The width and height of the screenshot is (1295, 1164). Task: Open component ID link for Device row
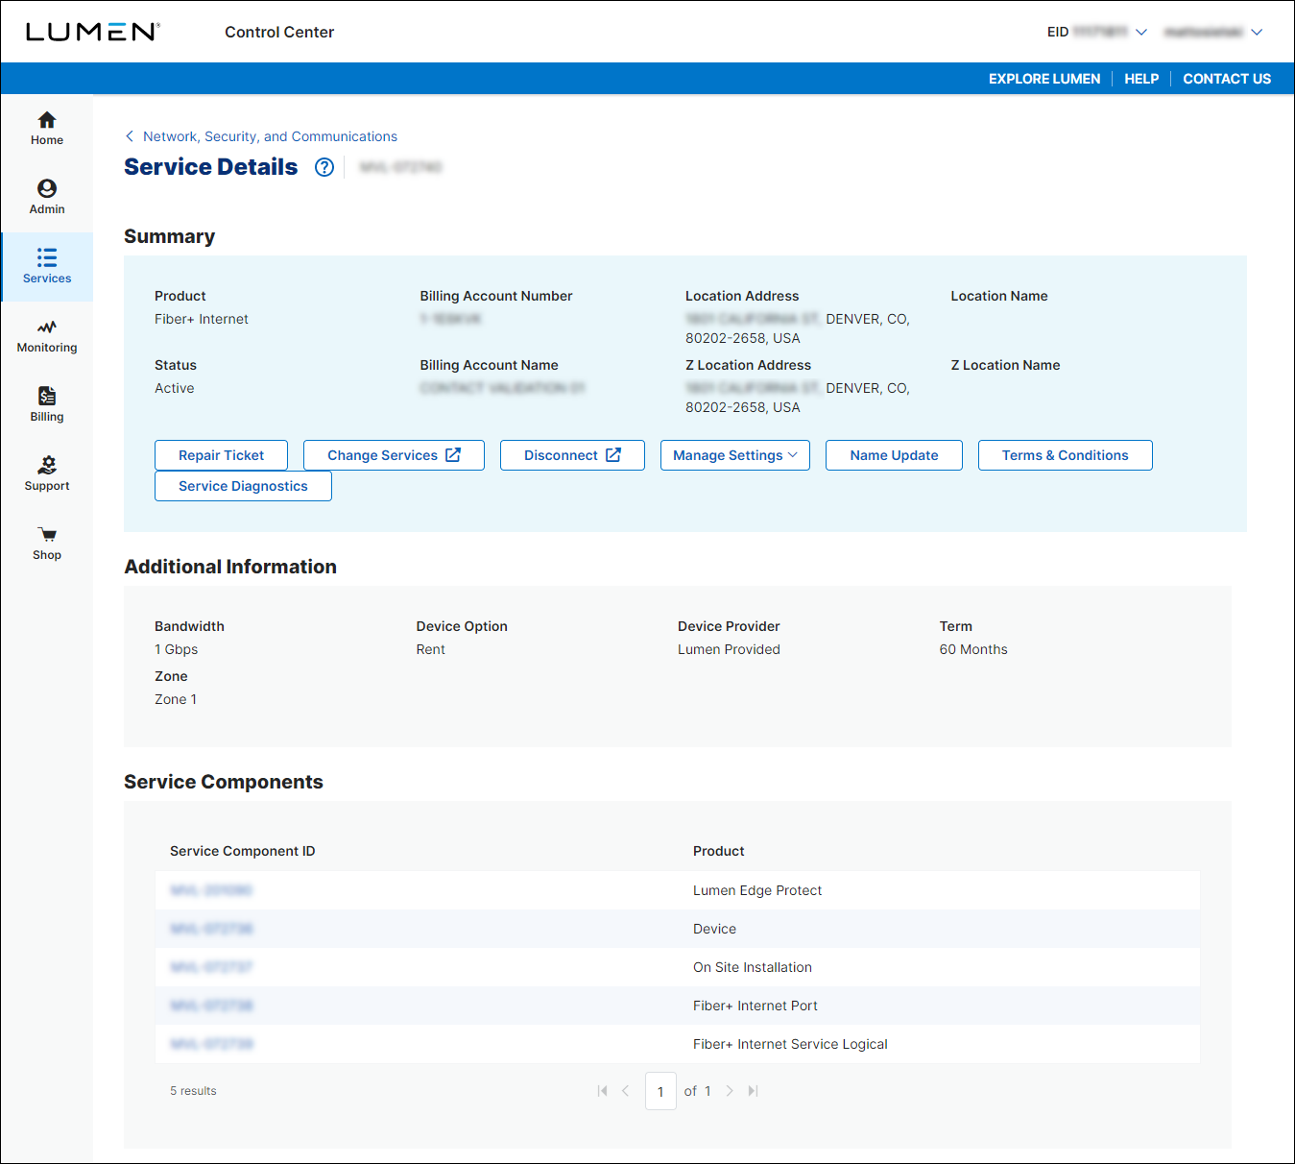[211, 929]
